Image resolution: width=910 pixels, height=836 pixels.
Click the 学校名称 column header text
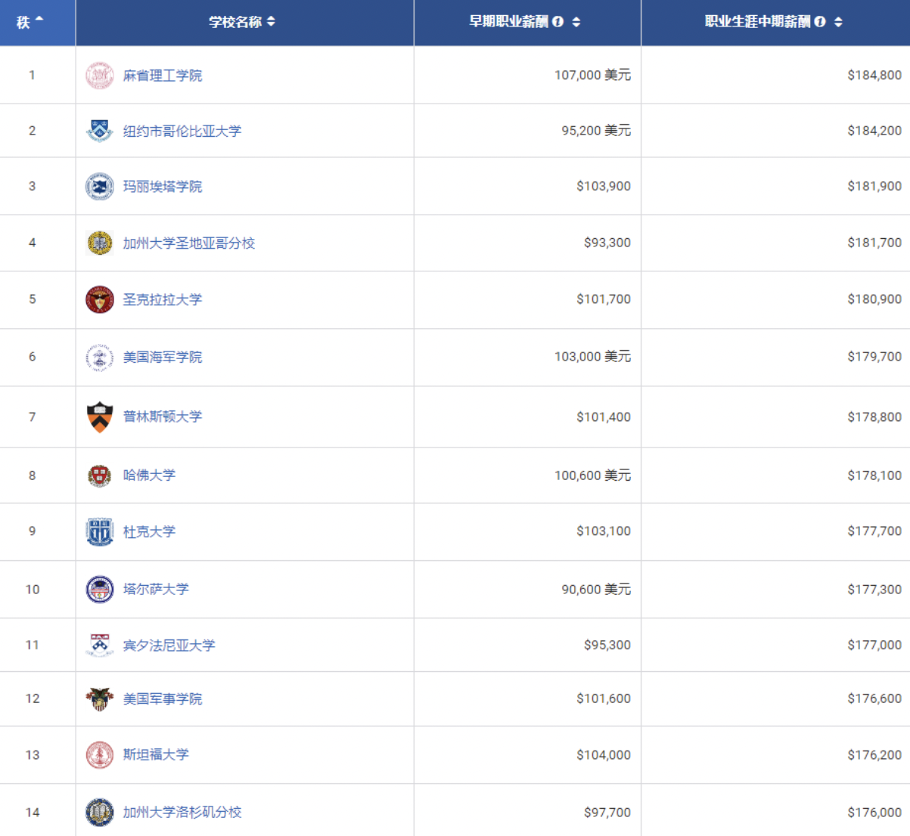[x=235, y=22]
